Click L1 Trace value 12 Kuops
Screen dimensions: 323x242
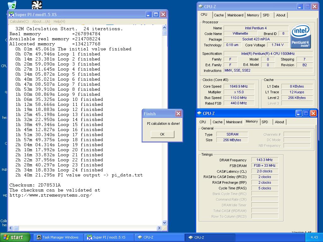(x=297, y=92)
